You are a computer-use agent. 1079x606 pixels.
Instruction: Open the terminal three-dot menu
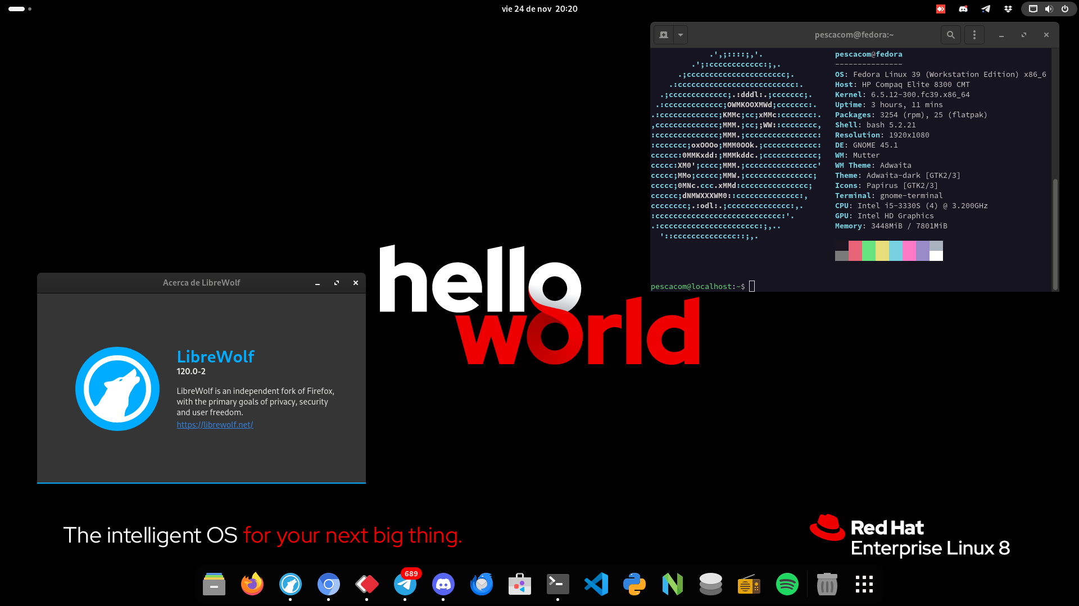click(974, 35)
